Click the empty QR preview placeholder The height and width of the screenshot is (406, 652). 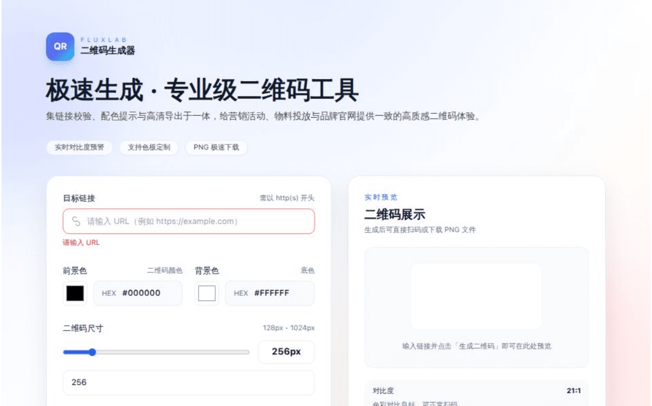click(x=476, y=296)
